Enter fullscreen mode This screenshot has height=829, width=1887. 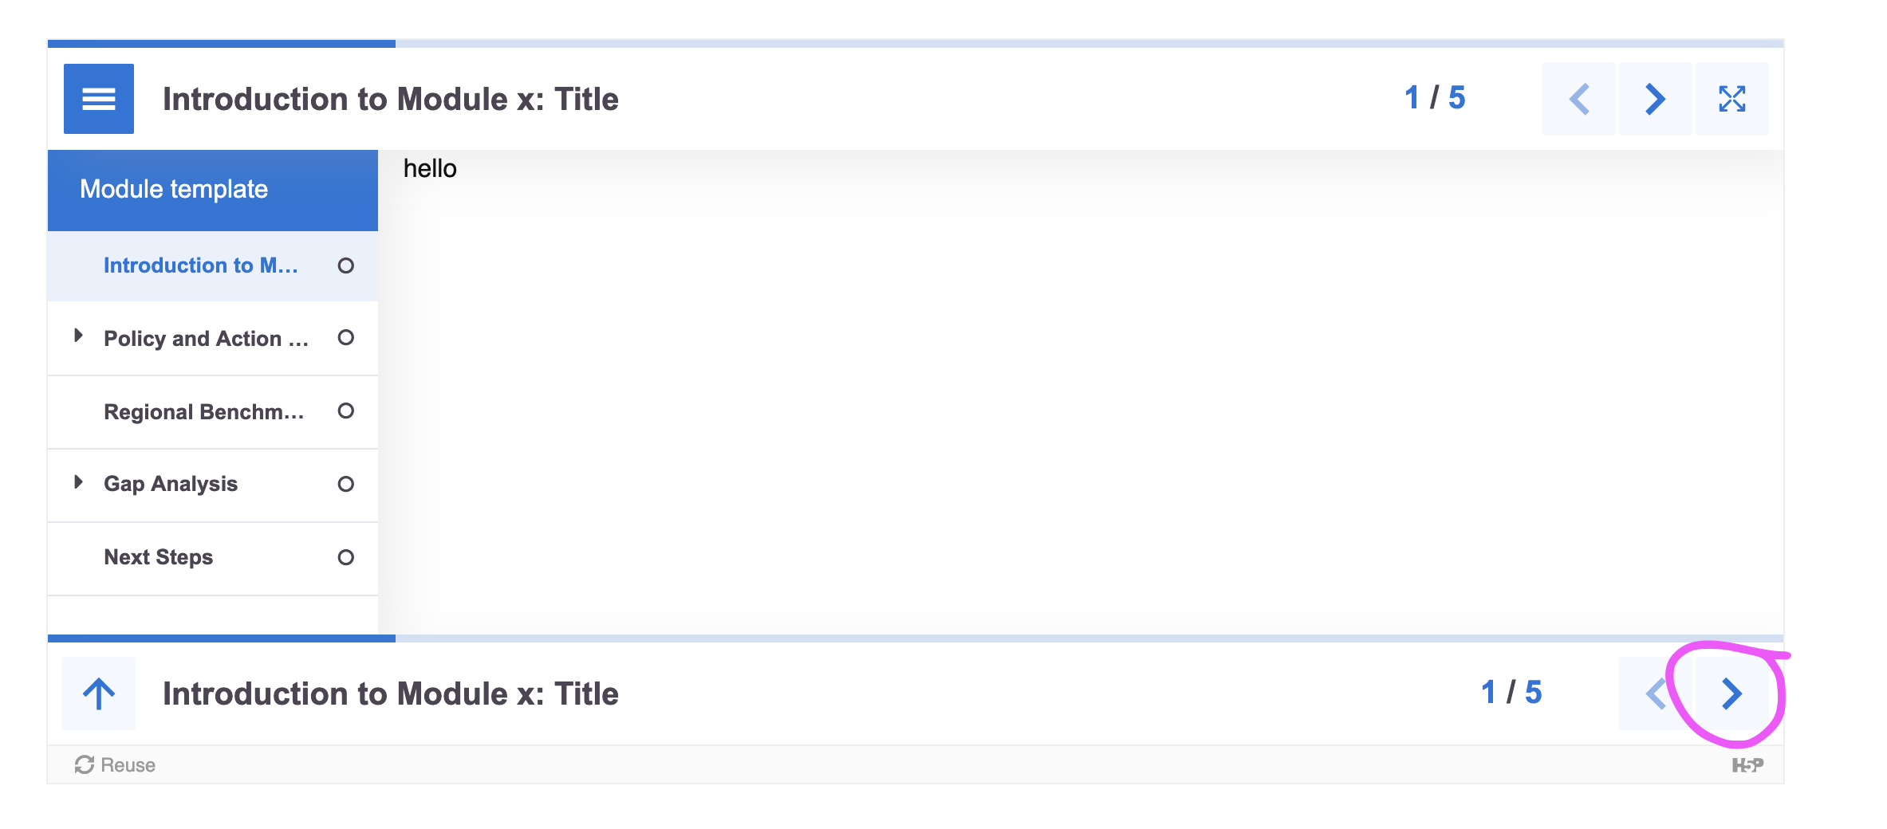pyautogui.click(x=1732, y=99)
